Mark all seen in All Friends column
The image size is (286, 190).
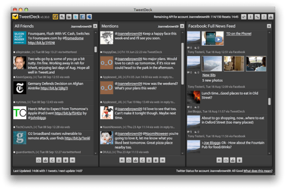point(45,160)
